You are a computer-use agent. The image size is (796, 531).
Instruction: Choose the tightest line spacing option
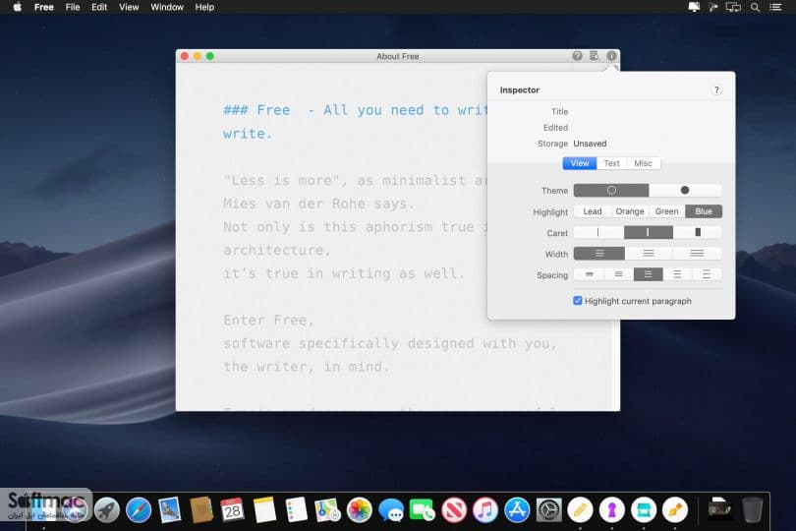click(589, 274)
